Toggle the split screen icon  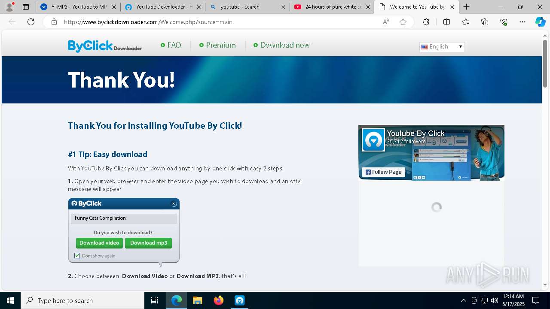(446, 22)
